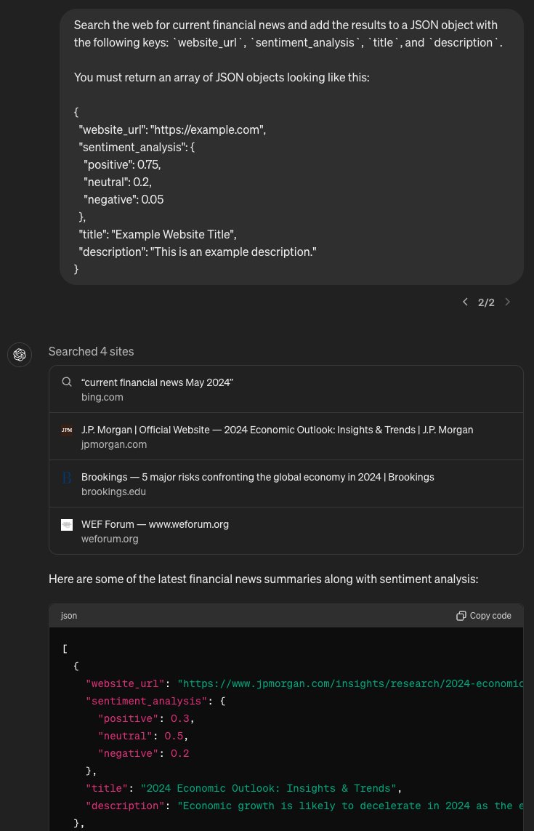Click the Brookings B favicon
Image resolution: width=534 pixels, height=831 pixels.
67,478
